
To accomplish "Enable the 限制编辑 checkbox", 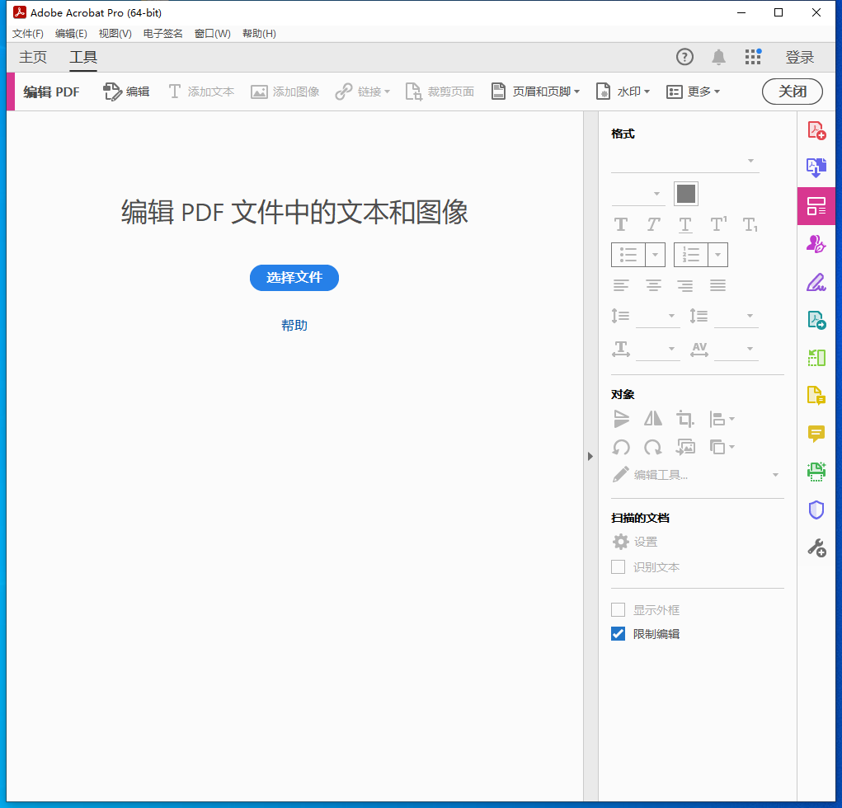I will point(619,633).
